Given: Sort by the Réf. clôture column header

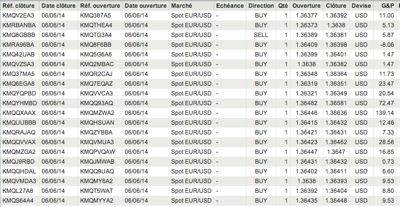Looking at the screenshot, I should [20, 6].
